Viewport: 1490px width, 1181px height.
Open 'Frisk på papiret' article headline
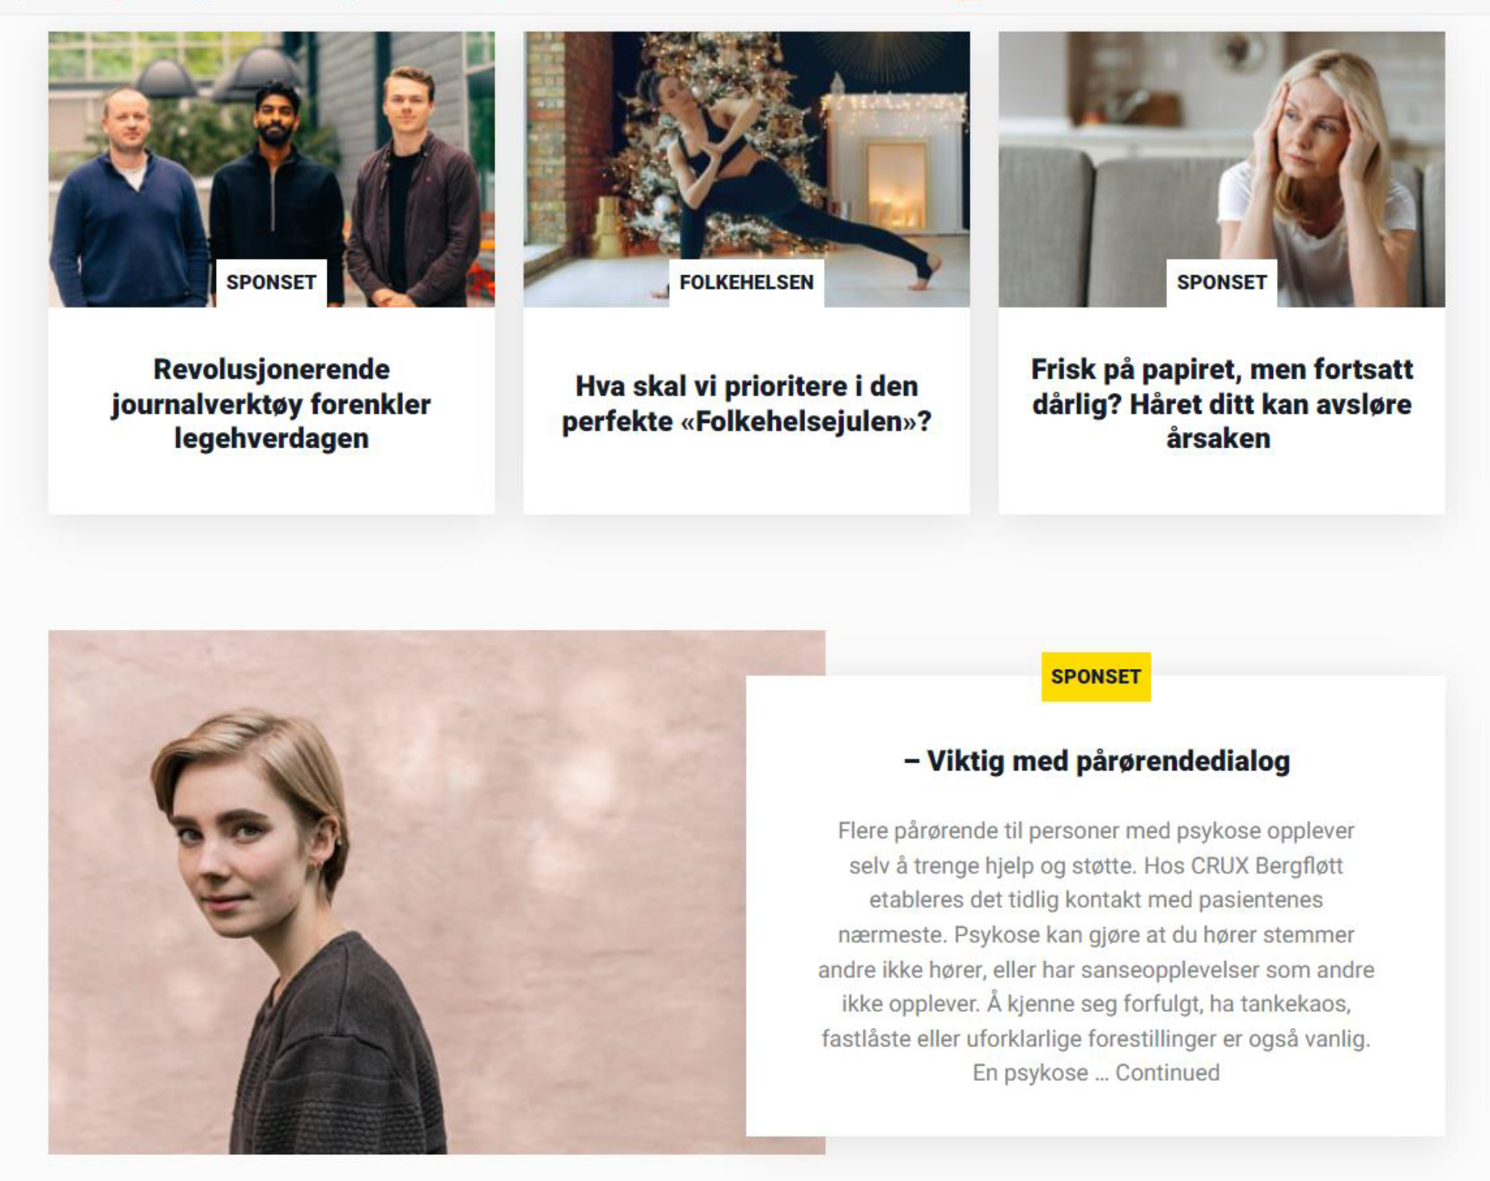1222,404
